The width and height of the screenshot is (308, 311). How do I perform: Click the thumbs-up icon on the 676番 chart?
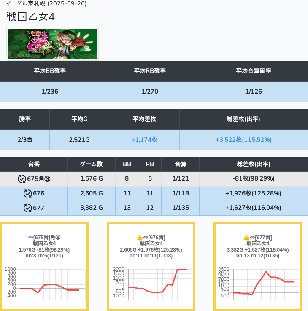pyautogui.click(x=140, y=238)
